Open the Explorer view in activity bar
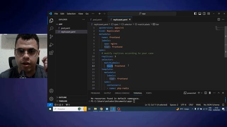Image resolution: width=227 pixels, height=127 pixels. (51, 20)
